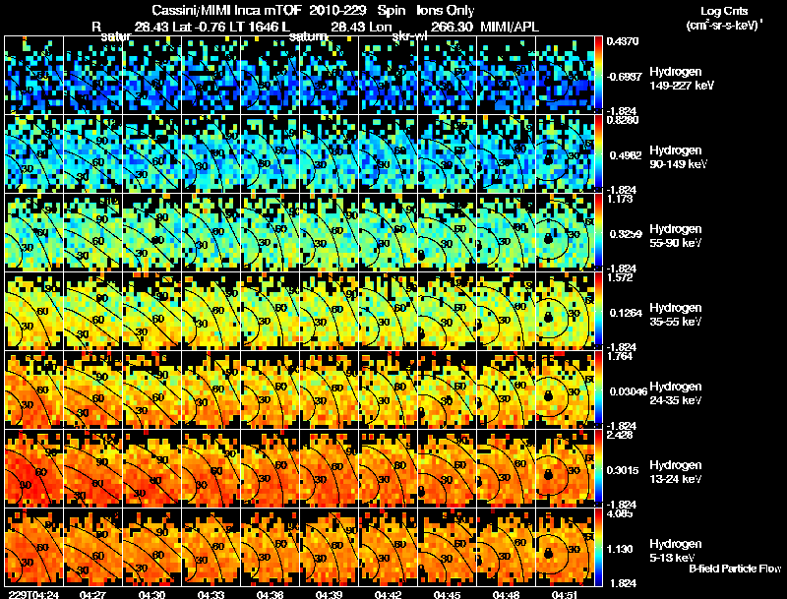
Task: Click the 'Hydrogen 13-24 keV' row label
Action: pyautogui.click(x=676, y=472)
